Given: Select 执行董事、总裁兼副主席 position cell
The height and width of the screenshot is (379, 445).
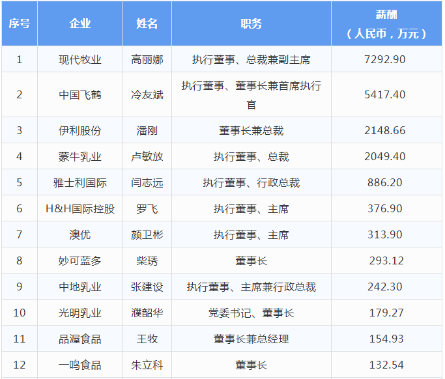Looking at the screenshot, I should coord(251,59).
